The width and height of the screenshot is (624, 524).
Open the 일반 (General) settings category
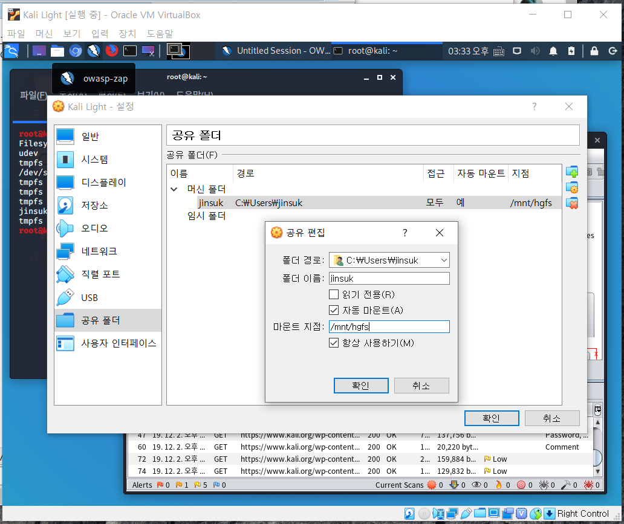(108, 137)
